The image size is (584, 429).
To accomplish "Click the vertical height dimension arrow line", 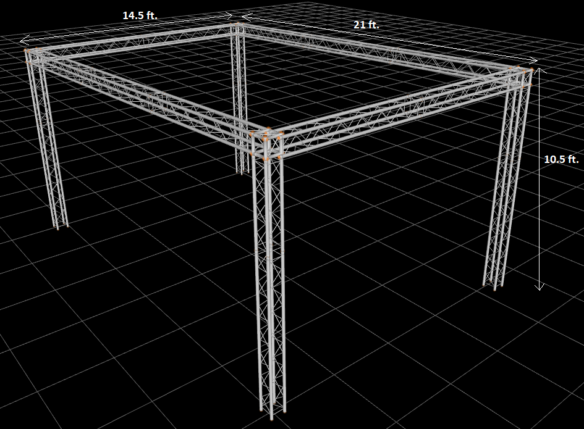I will point(538,178).
